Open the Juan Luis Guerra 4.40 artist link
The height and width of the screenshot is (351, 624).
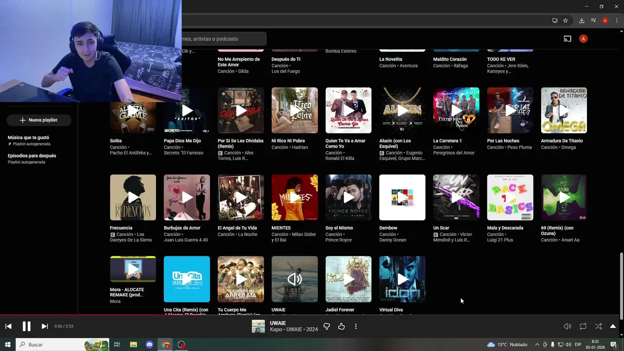(186, 240)
